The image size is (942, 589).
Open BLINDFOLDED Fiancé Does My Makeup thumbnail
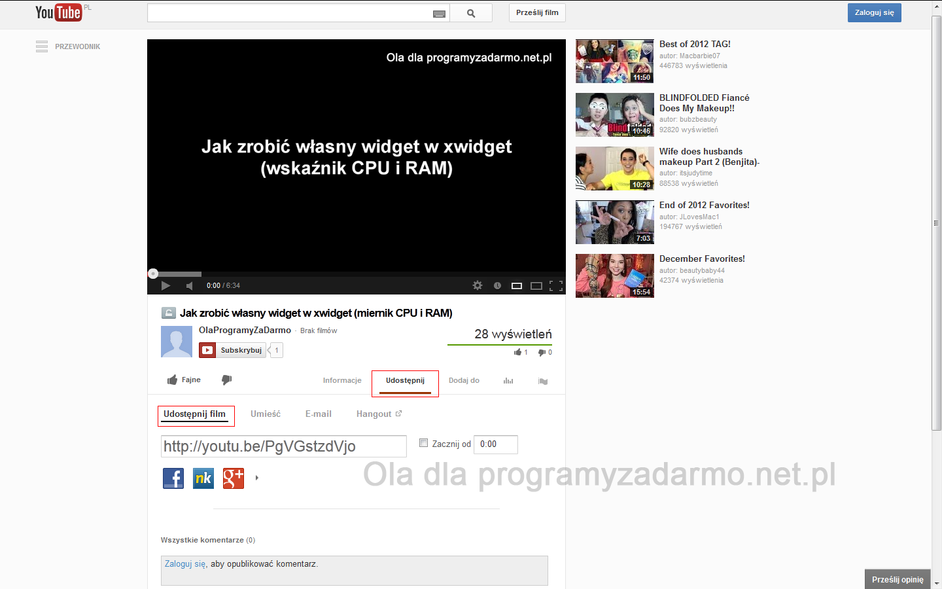pos(615,115)
